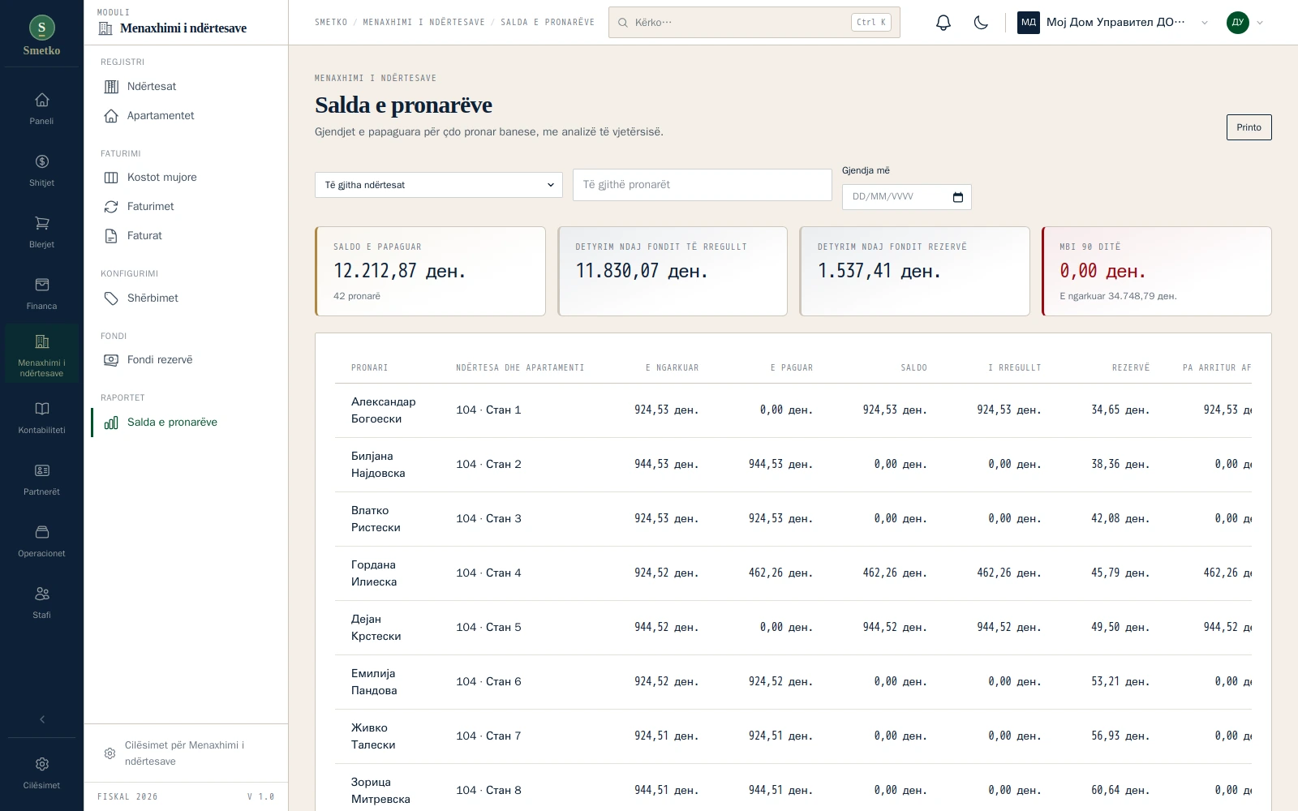The image size is (1298, 811).
Task: Click the MENAXHIMI I NDËRTESAVE breadcrumb
Action: pos(423,23)
